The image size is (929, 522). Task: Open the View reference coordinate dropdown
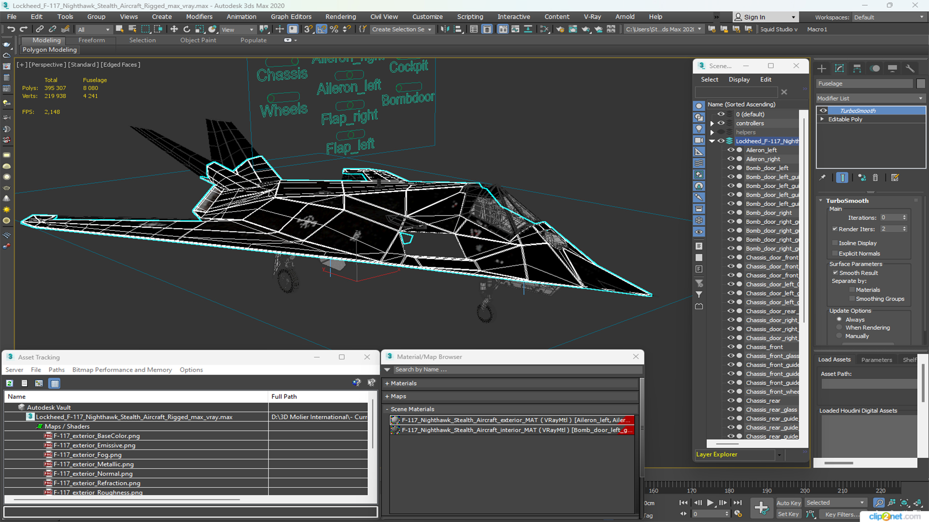[x=237, y=29]
